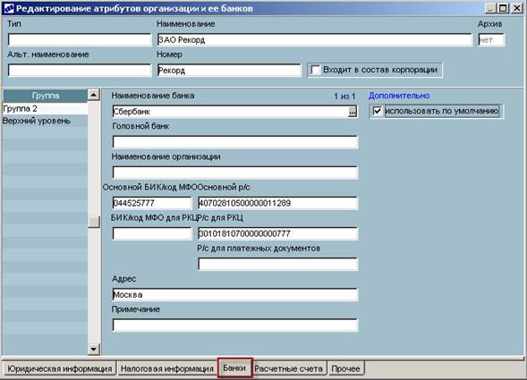Click РКЦ account field 30101810700000000777
Screen dimensions: 527x380
(x=277, y=233)
